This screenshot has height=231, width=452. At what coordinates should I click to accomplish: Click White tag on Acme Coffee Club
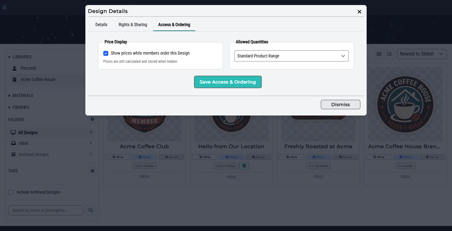pos(118,157)
